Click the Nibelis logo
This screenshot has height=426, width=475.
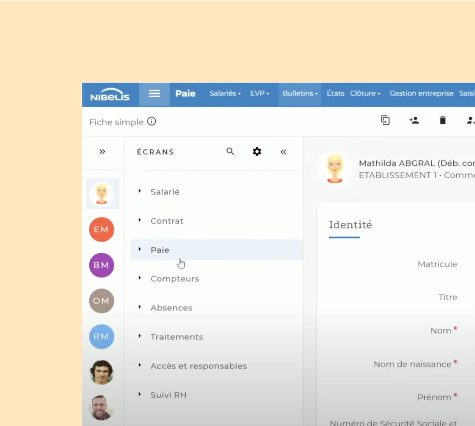click(x=110, y=95)
